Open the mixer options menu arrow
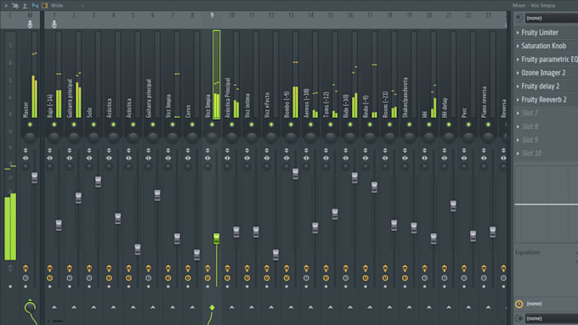Viewport: 578px width, 325px height. pos(6,6)
